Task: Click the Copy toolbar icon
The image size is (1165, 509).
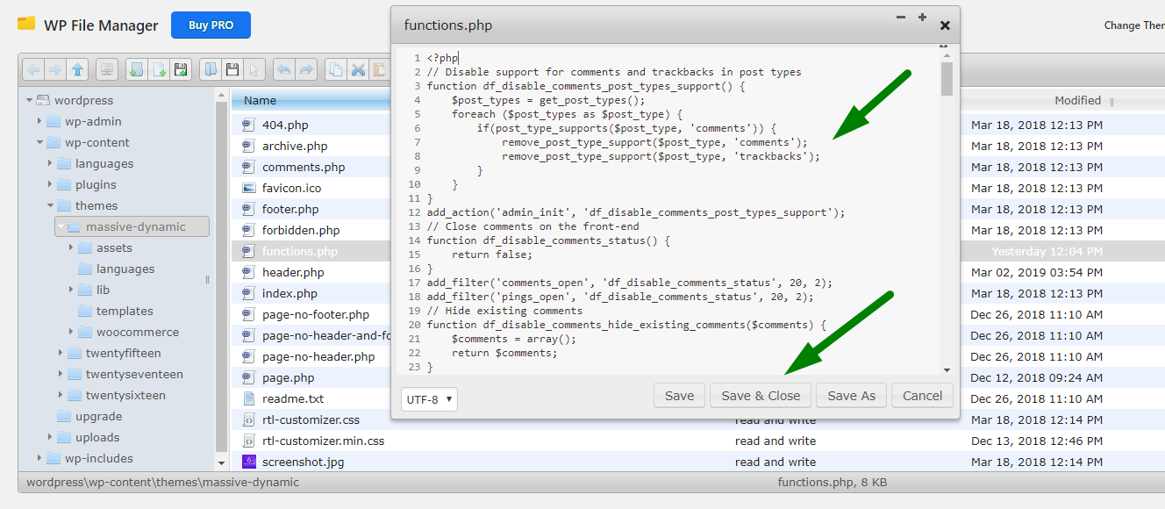Action: [x=336, y=69]
